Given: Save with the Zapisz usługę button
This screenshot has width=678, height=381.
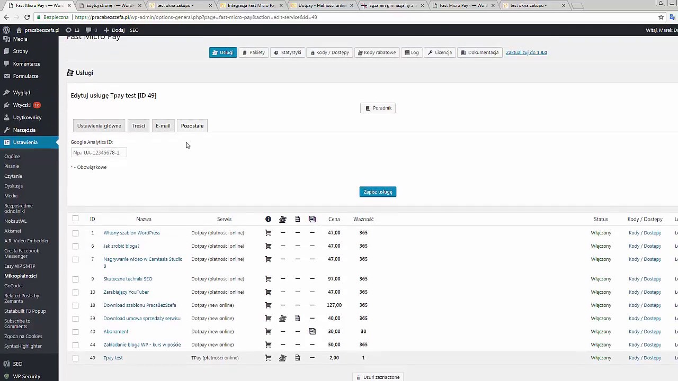Looking at the screenshot, I should (x=378, y=192).
